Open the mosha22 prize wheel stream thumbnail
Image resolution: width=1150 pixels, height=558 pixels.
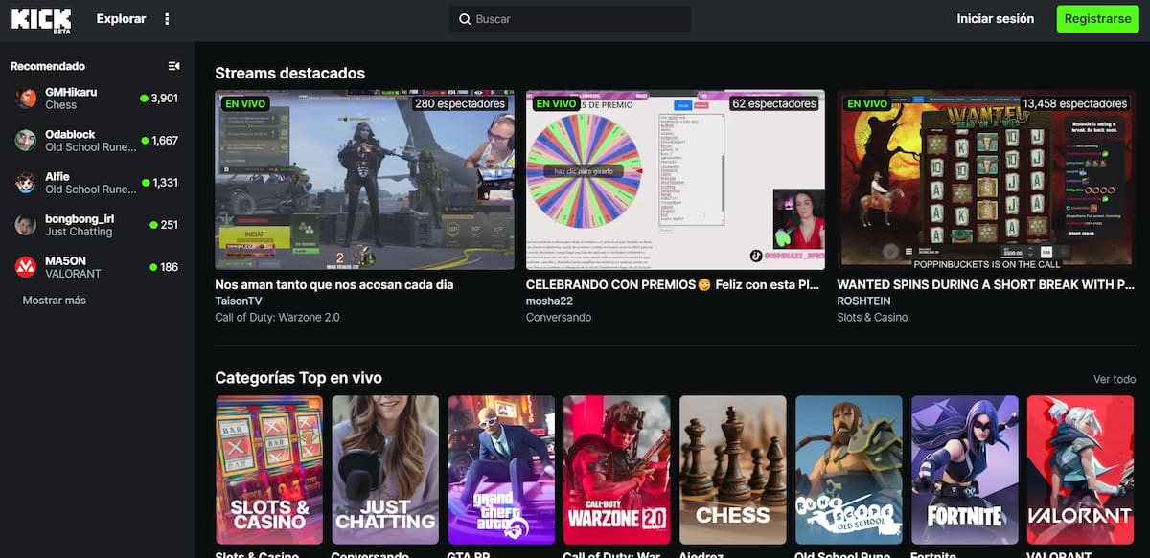point(676,180)
